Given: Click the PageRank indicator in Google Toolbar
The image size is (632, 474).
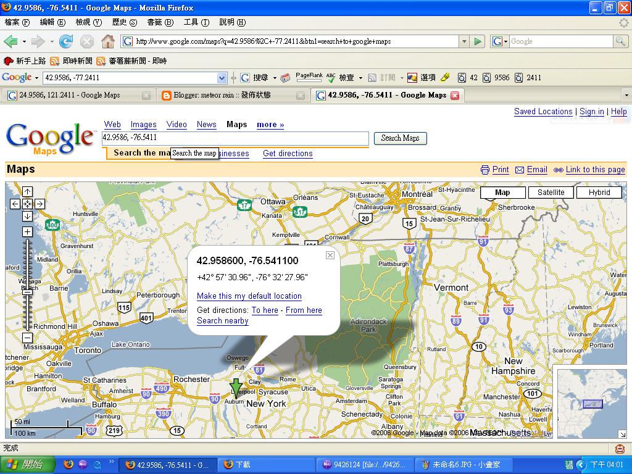Looking at the screenshot, I should point(309,77).
